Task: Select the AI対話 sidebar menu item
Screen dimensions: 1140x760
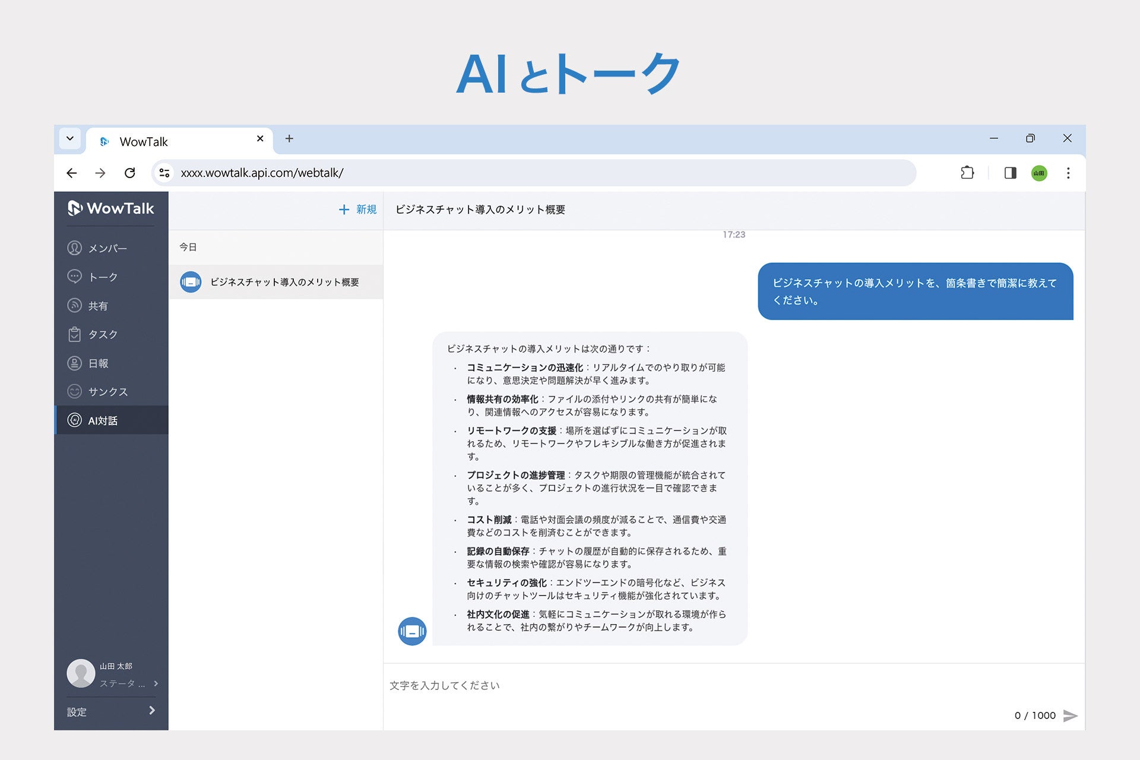Action: (102, 420)
